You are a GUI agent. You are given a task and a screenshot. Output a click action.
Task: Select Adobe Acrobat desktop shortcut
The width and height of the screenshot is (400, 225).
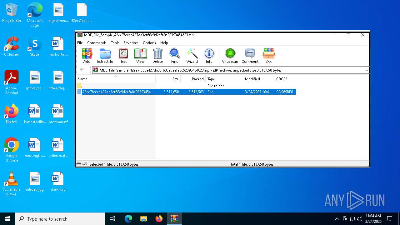[x=12, y=82]
